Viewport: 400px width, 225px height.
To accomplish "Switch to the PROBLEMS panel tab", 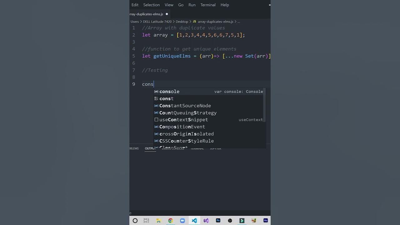I will coord(134,148).
